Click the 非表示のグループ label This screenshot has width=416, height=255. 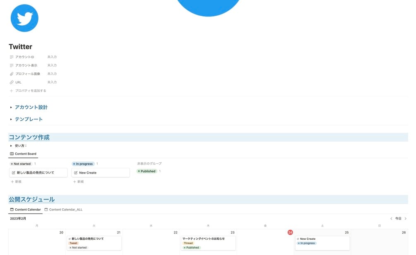[149, 164]
